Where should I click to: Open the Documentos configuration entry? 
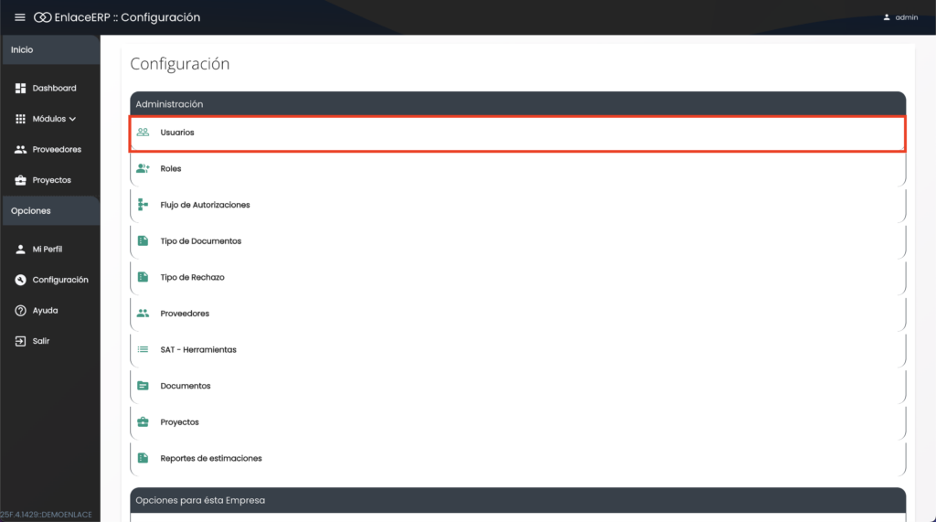pyautogui.click(x=185, y=386)
